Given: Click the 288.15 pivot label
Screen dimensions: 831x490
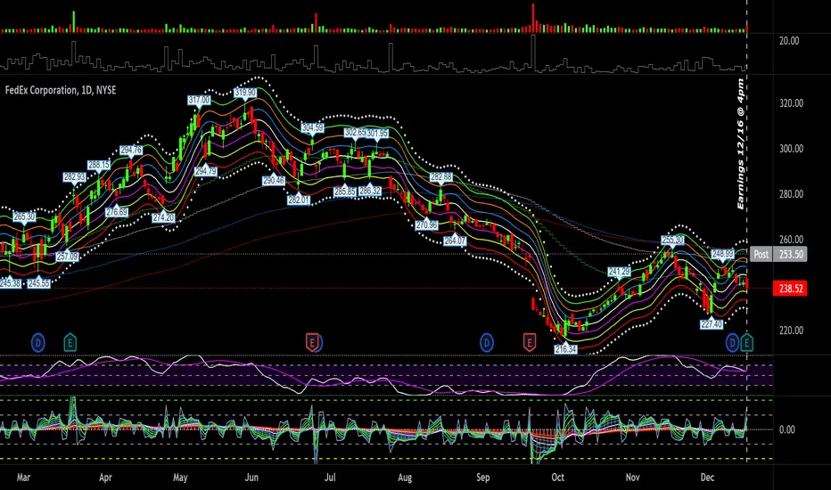Looking at the screenshot, I should [x=99, y=166].
